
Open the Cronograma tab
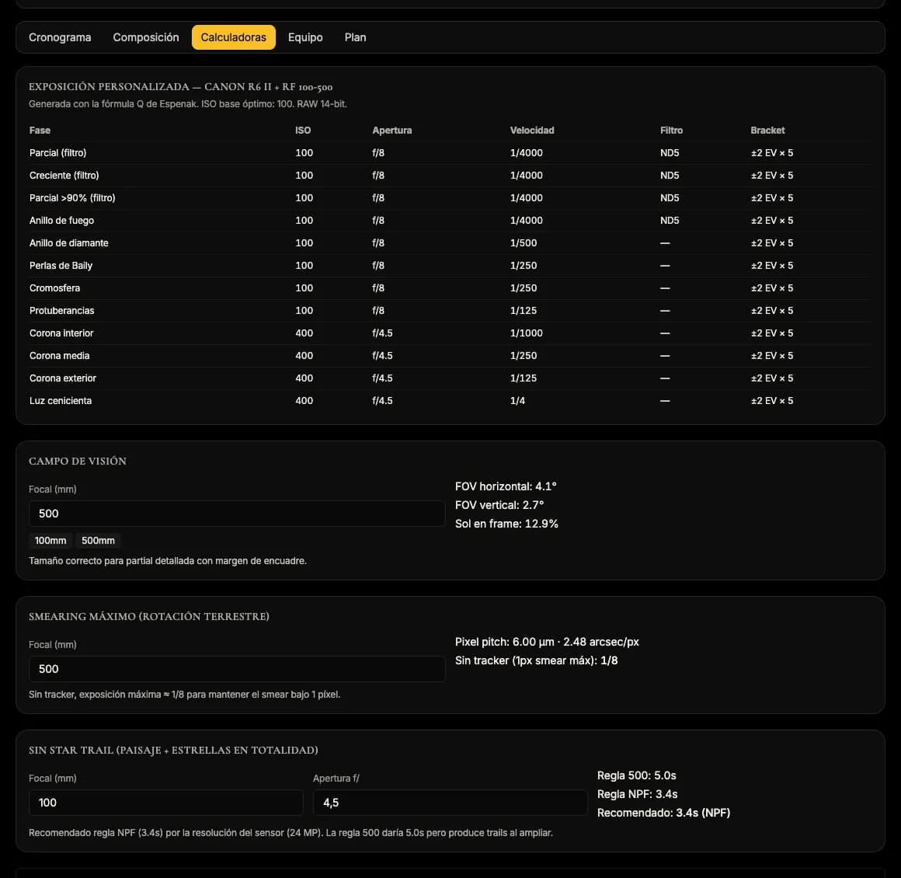60,37
